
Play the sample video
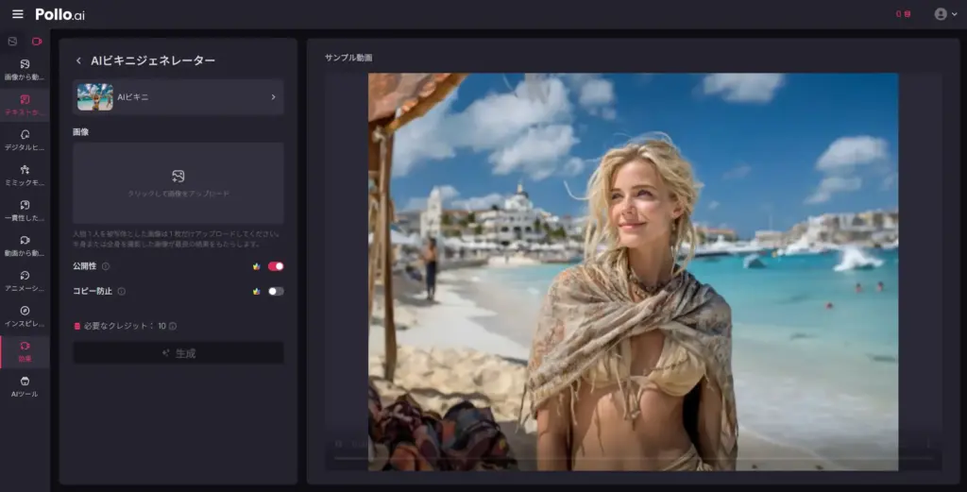[x=339, y=443]
